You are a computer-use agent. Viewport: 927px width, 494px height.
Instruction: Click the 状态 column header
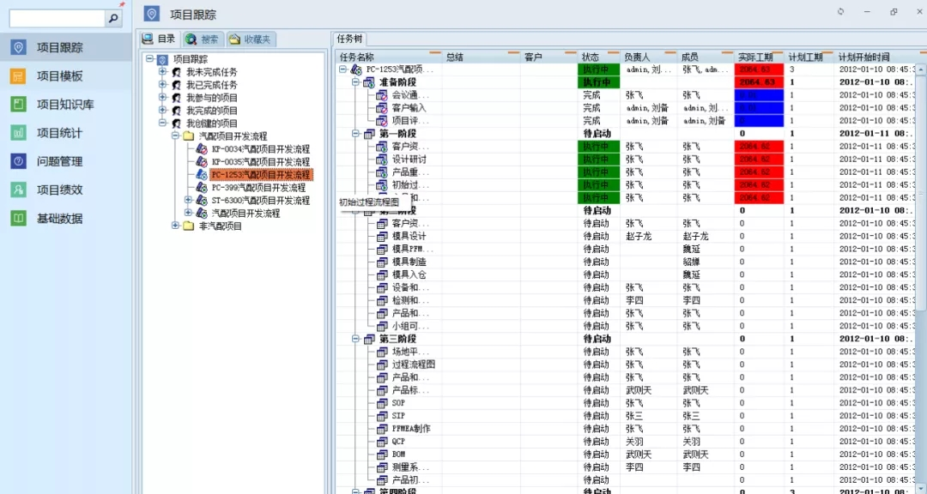point(591,57)
